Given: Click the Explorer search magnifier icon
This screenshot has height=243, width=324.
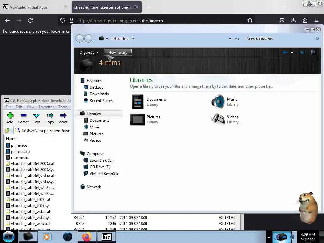Looking at the screenshot, I should point(316,39).
